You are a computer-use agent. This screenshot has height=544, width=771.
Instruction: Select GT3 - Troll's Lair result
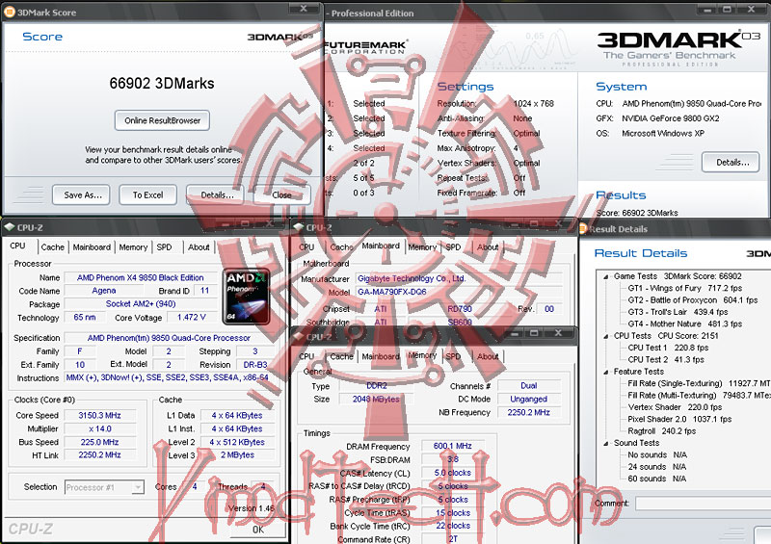coord(678,312)
